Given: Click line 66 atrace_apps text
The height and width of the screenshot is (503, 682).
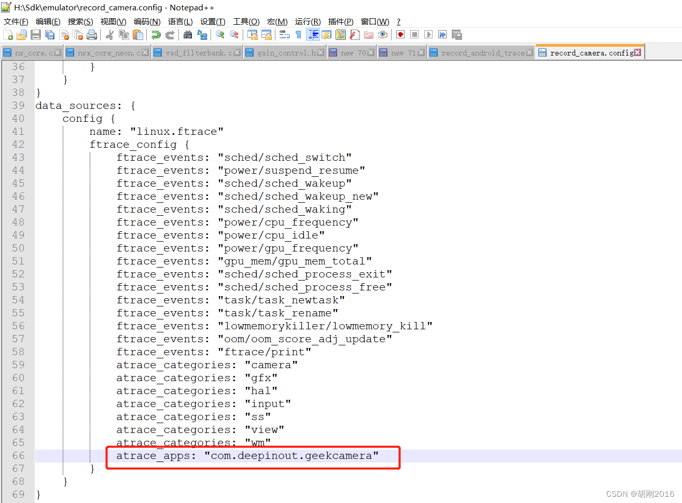Looking at the screenshot, I should point(247,456).
